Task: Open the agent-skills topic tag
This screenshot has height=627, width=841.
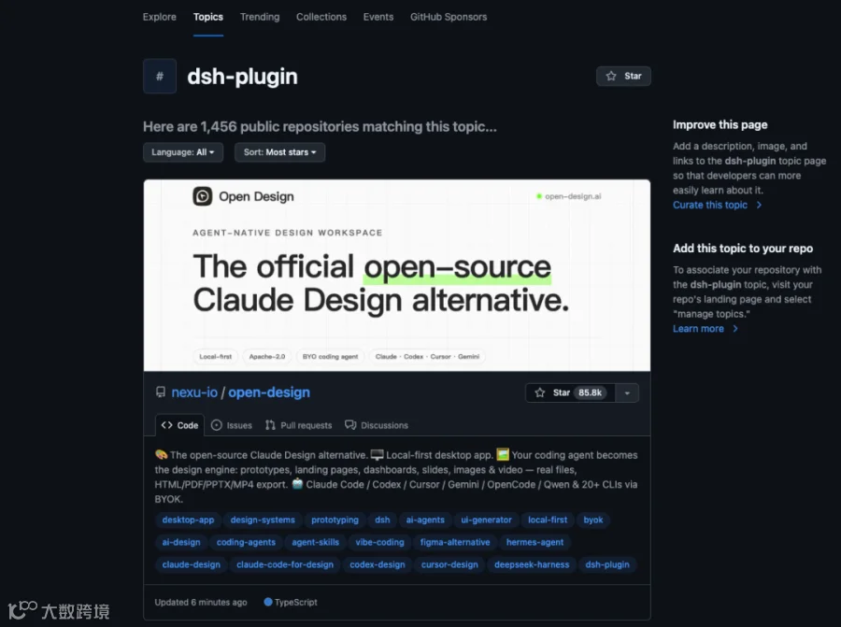Action: pyautogui.click(x=316, y=542)
